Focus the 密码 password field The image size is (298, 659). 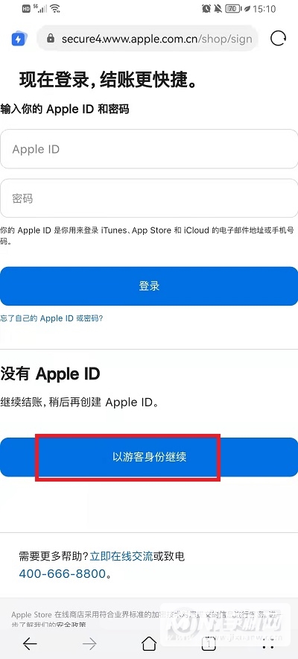[x=149, y=198]
